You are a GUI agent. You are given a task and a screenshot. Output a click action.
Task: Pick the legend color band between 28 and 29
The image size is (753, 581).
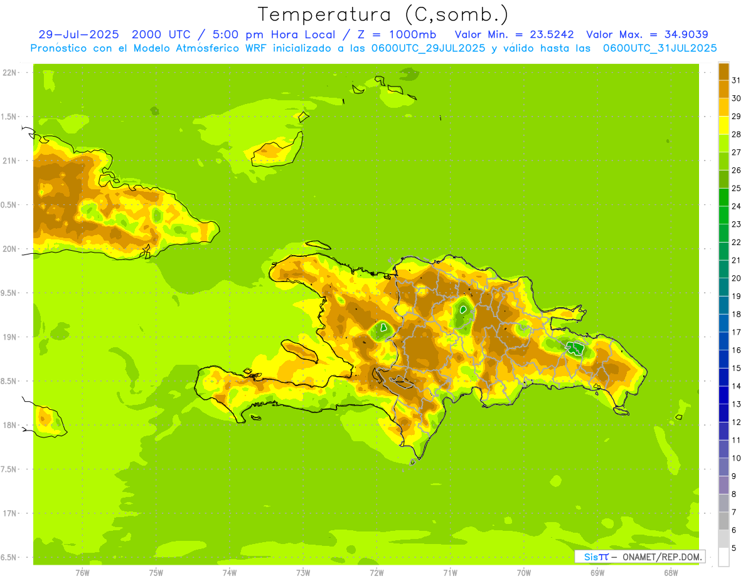point(724,125)
